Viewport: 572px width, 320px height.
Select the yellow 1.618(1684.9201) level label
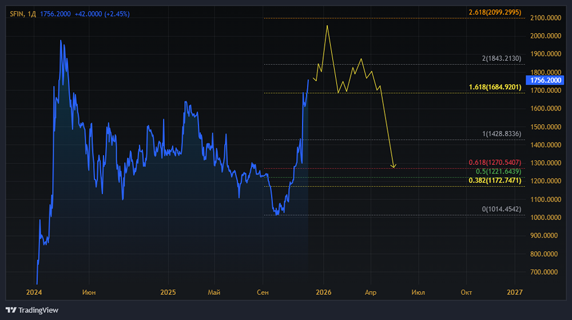coord(495,87)
